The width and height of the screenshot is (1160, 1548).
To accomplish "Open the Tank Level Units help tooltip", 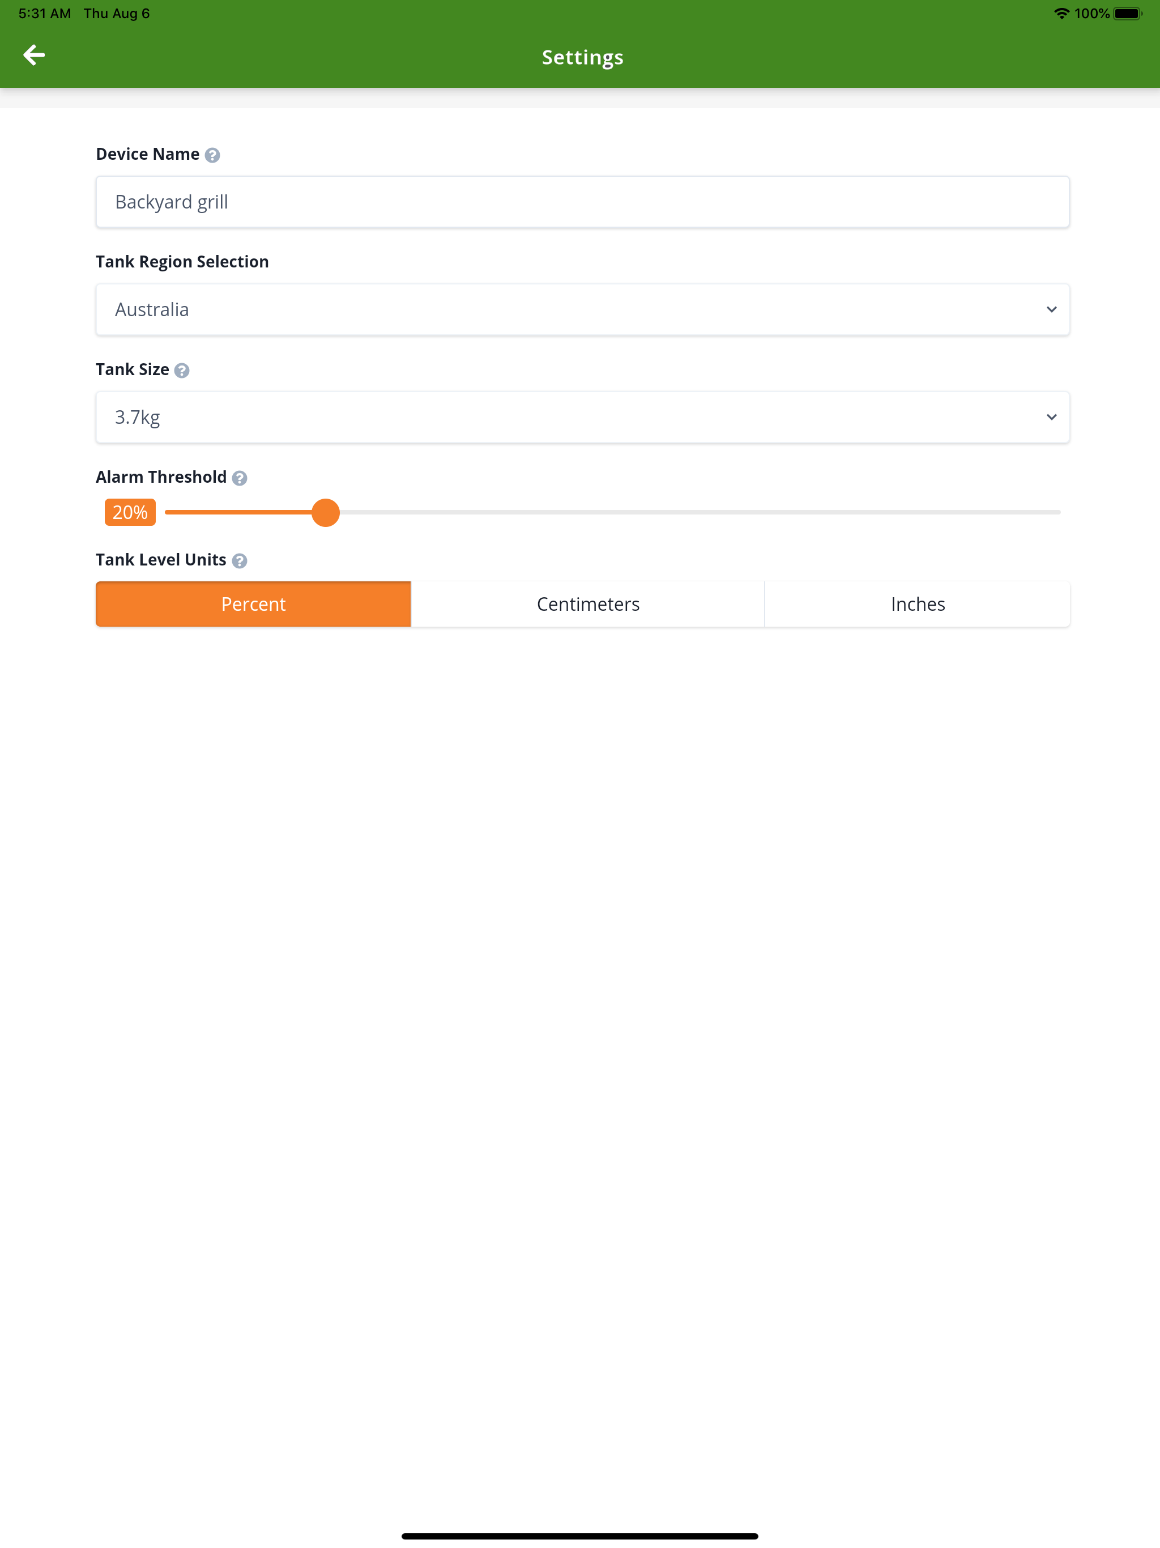I will (240, 560).
